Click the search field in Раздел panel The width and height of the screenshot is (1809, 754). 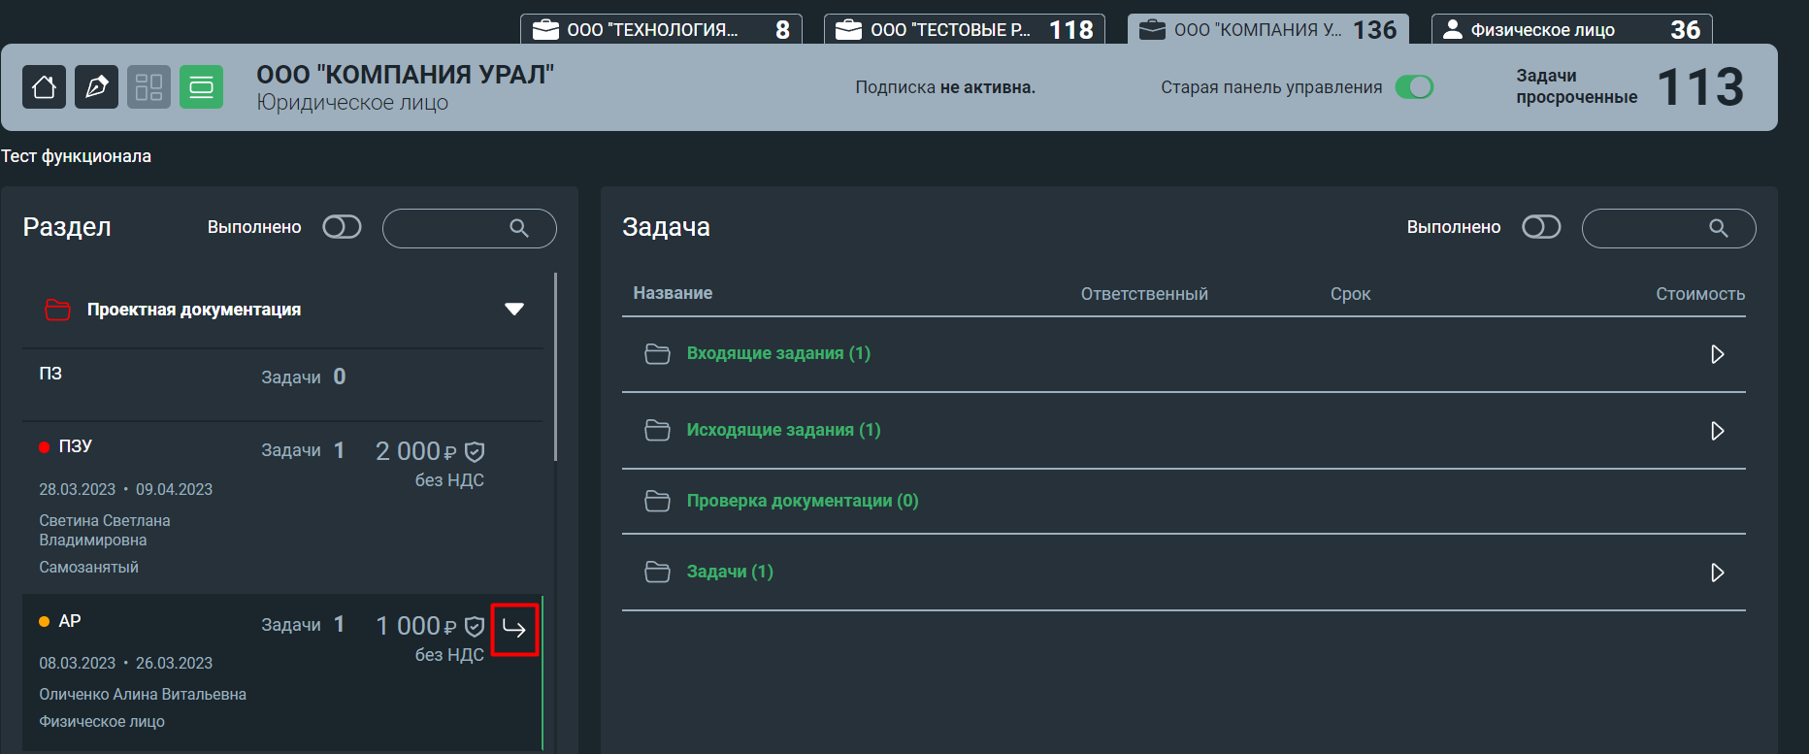(470, 228)
